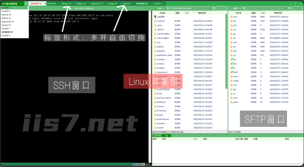
Task: Click the 上传/下载 column header in task list
Action: click(x=239, y=139)
